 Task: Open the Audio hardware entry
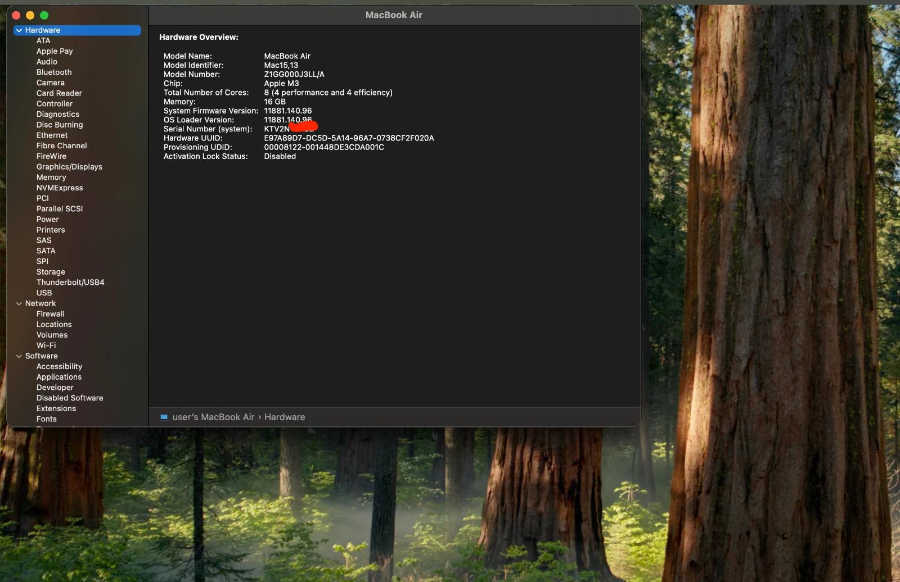(47, 62)
